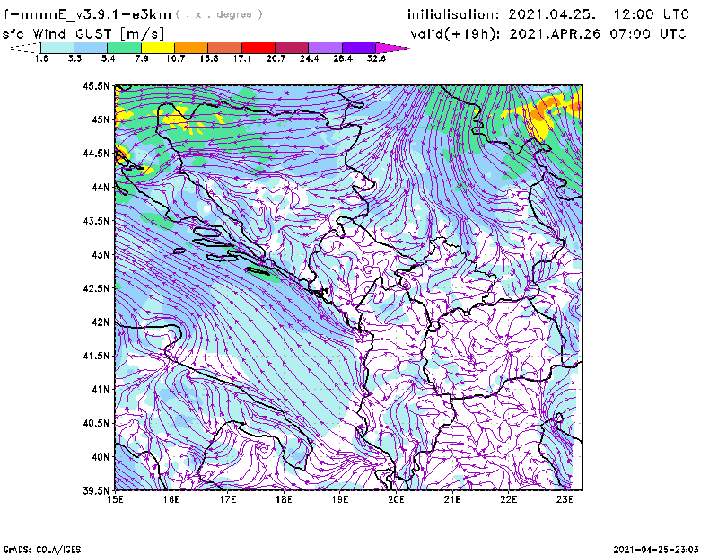Click the salmon 13.8–17.1 legend swatch

click(x=225, y=48)
